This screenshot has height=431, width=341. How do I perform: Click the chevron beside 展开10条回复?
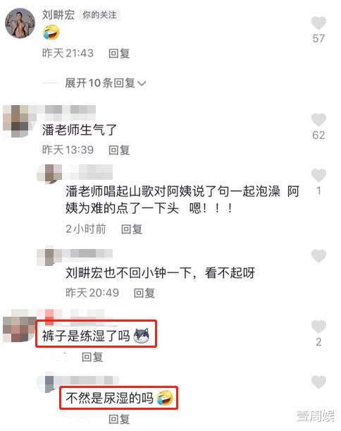coord(142,83)
